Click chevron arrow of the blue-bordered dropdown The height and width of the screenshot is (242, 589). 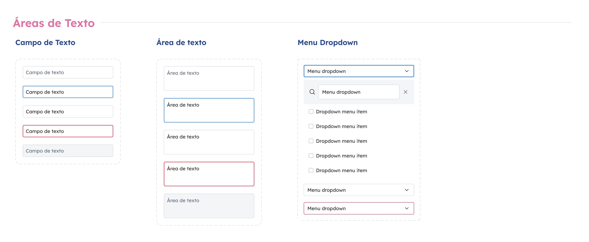click(407, 71)
